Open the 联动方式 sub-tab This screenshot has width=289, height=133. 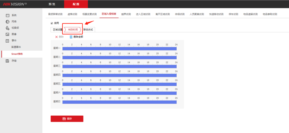pos(88,29)
